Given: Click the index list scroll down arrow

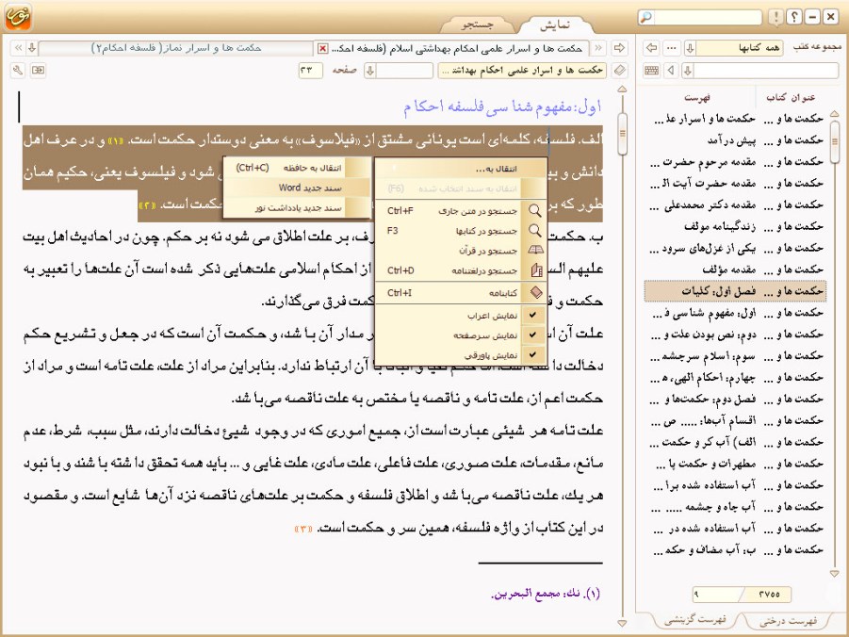Looking at the screenshot, I should pos(834,573).
